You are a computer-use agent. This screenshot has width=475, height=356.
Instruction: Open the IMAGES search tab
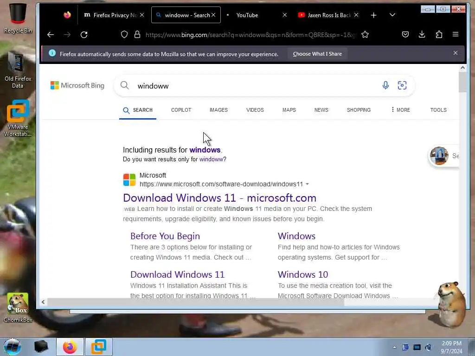pyautogui.click(x=218, y=110)
